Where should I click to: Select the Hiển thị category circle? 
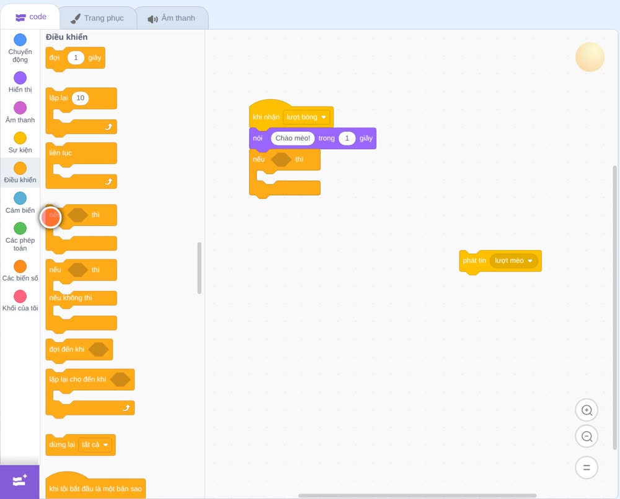pos(20,78)
